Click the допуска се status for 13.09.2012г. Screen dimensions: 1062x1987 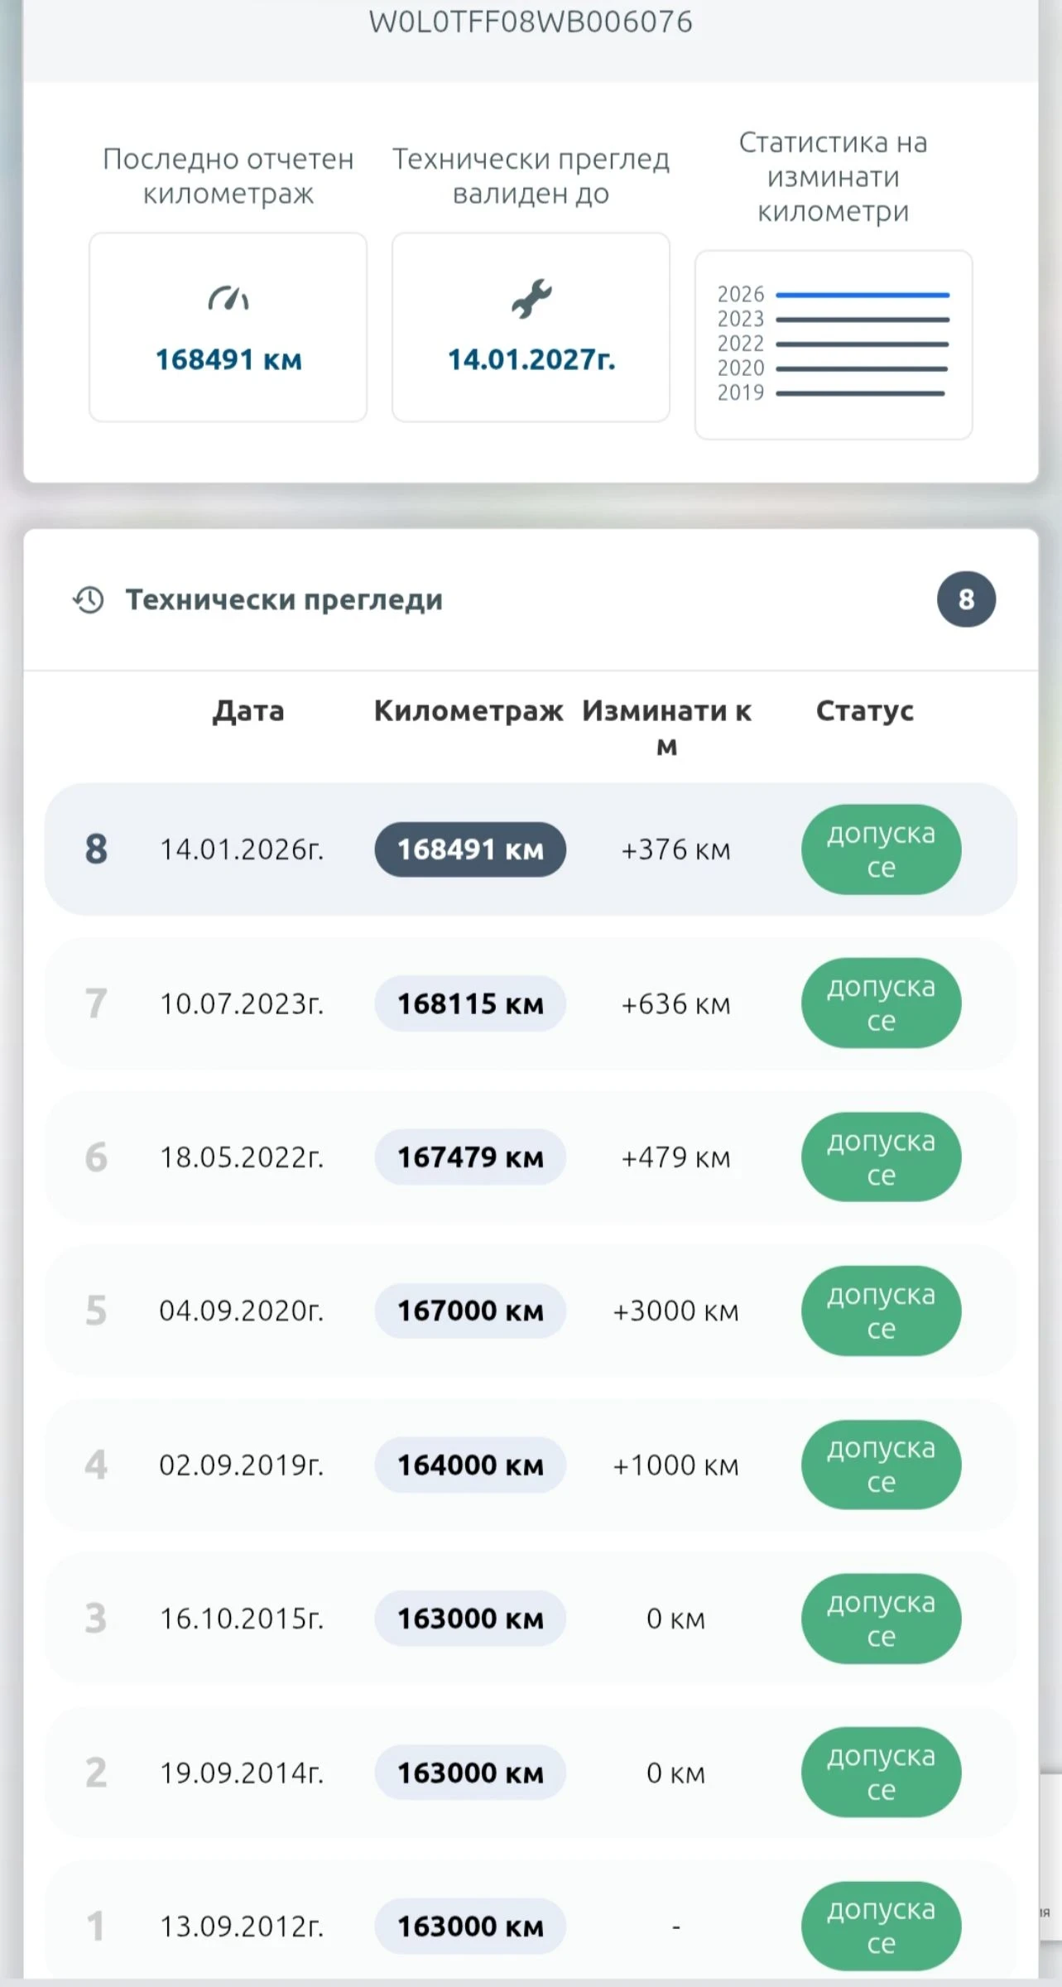(x=881, y=1926)
